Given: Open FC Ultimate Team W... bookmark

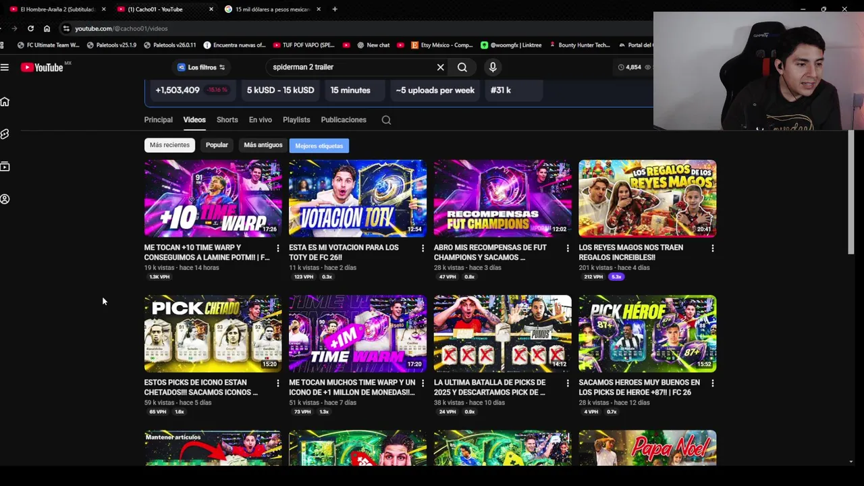Looking at the screenshot, I should (x=48, y=45).
